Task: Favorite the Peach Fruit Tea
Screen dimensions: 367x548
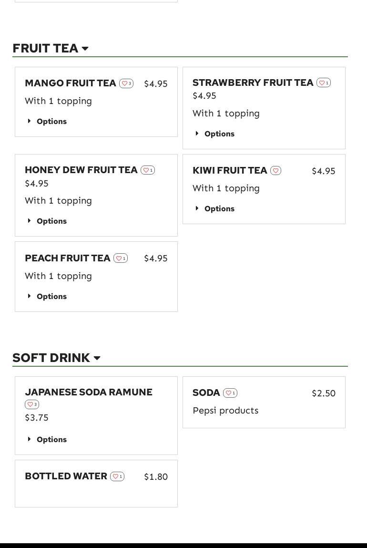Action: click(120, 258)
